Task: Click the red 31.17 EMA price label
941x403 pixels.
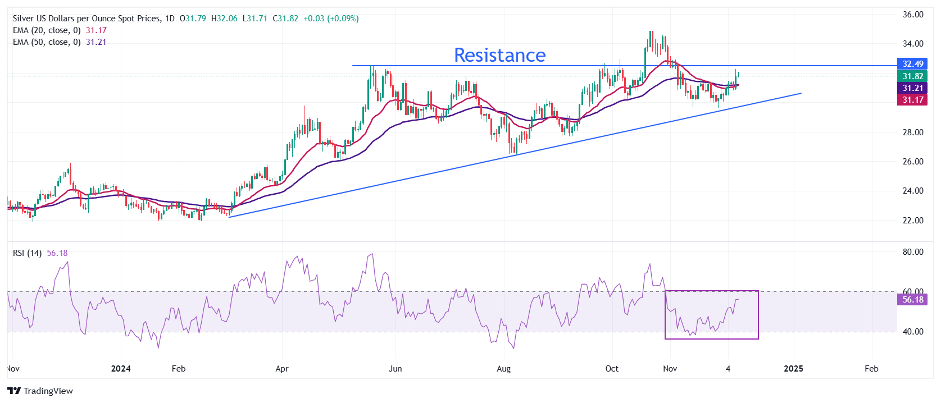Action: pos(913,100)
